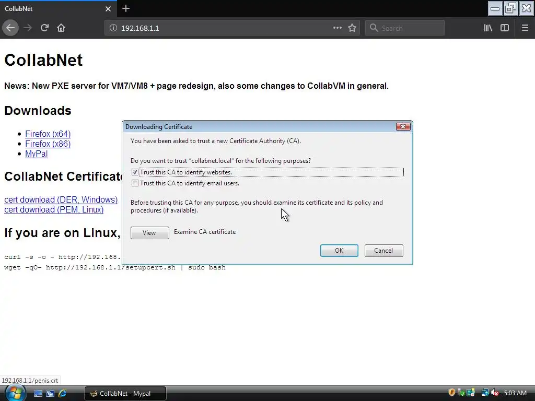Screen dimensions: 535x401
Task: Click Show Desktop icon in quick launch
Action: (38, 394)
